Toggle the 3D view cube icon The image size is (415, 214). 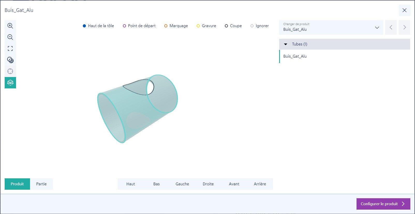coord(10,83)
